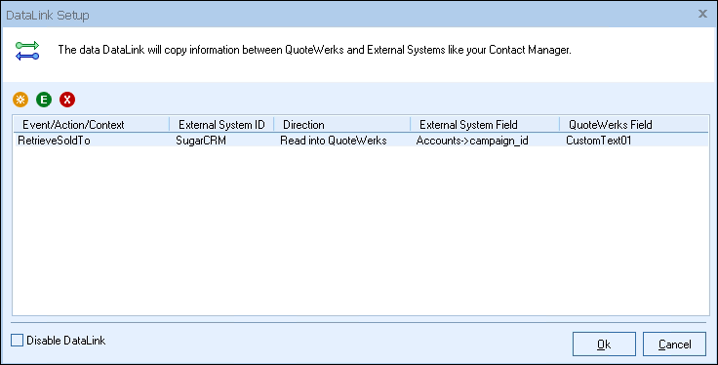Viewport: 718px width, 365px height.
Task: Click the CustomText01 field entry
Action: [598, 141]
